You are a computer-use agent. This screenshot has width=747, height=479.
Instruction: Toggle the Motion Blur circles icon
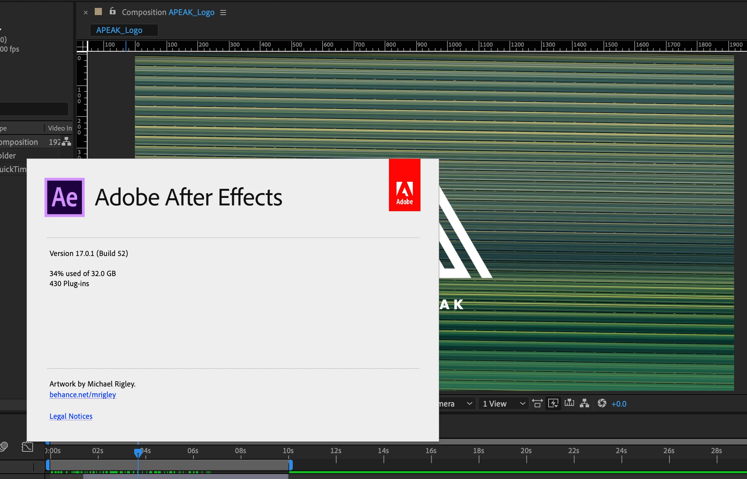4,447
